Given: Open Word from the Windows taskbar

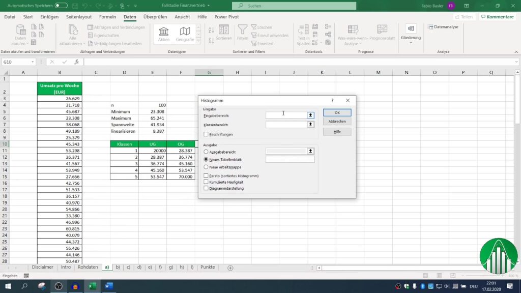Looking at the screenshot, I should pyautogui.click(x=108, y=286).
